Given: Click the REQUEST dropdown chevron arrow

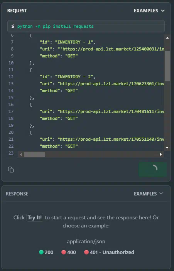Looking at the screenshot, I should point(162,11).
